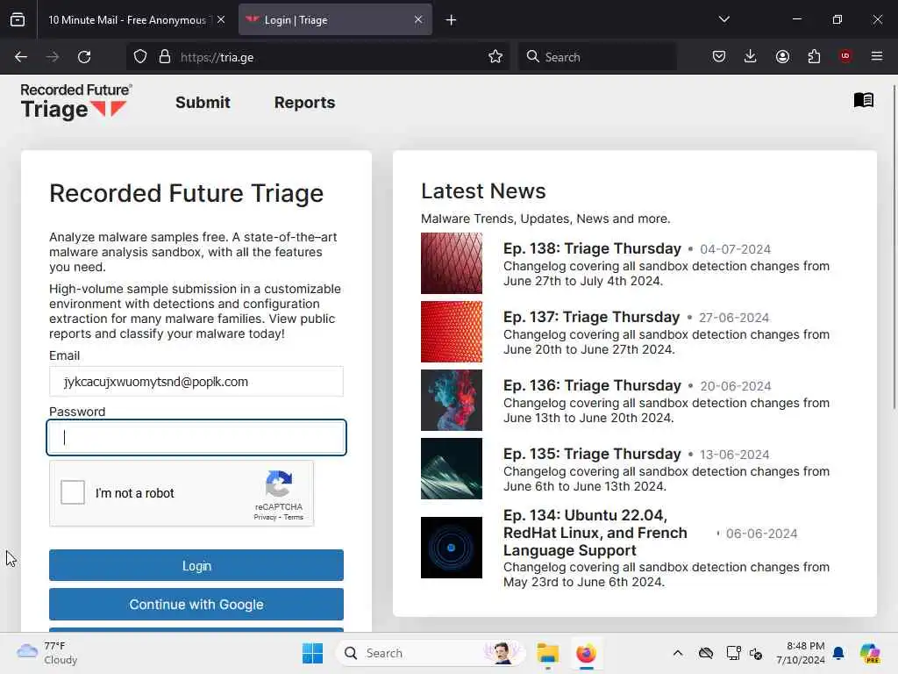Viewport: 898px width, 674px height.
Task: Click the Latest News heading
Action: (x=483, y=190)
